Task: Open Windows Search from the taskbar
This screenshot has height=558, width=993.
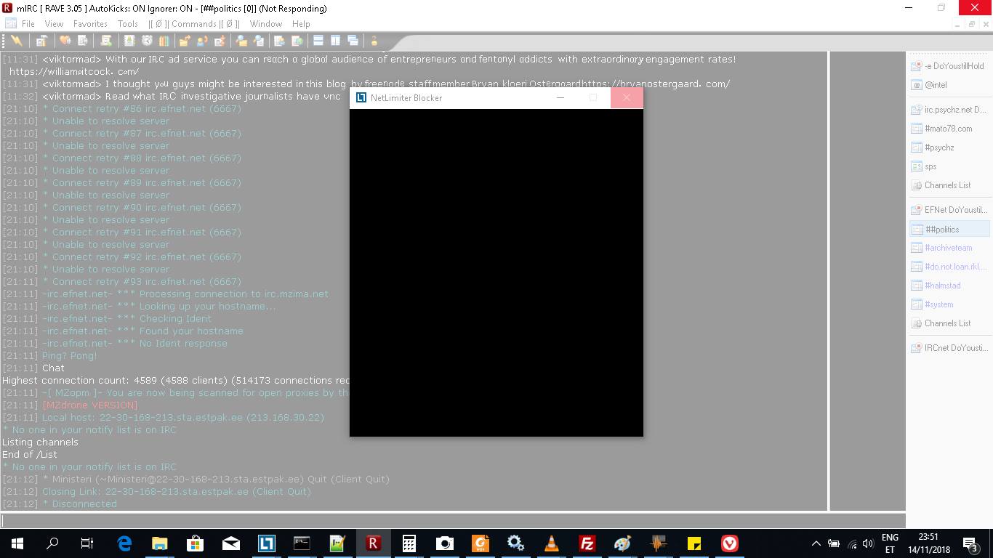Action: pyautogui.click(x=52, y=543)
